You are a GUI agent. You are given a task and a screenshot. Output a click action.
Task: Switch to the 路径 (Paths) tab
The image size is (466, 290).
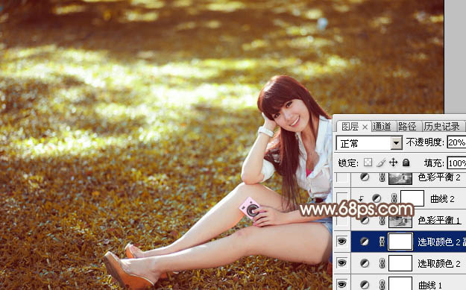click(407, 127)
